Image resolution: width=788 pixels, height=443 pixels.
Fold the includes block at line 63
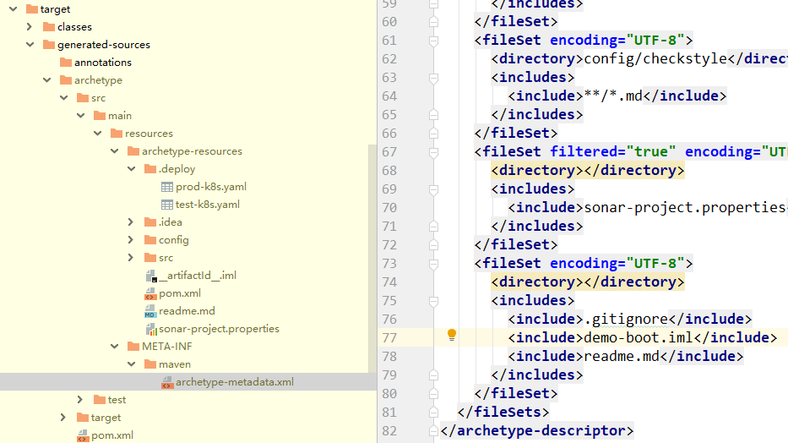[x=434, y=78]
